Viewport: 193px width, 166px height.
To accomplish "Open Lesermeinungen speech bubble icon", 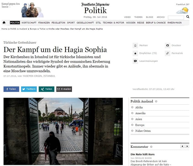I will point(135,61).
